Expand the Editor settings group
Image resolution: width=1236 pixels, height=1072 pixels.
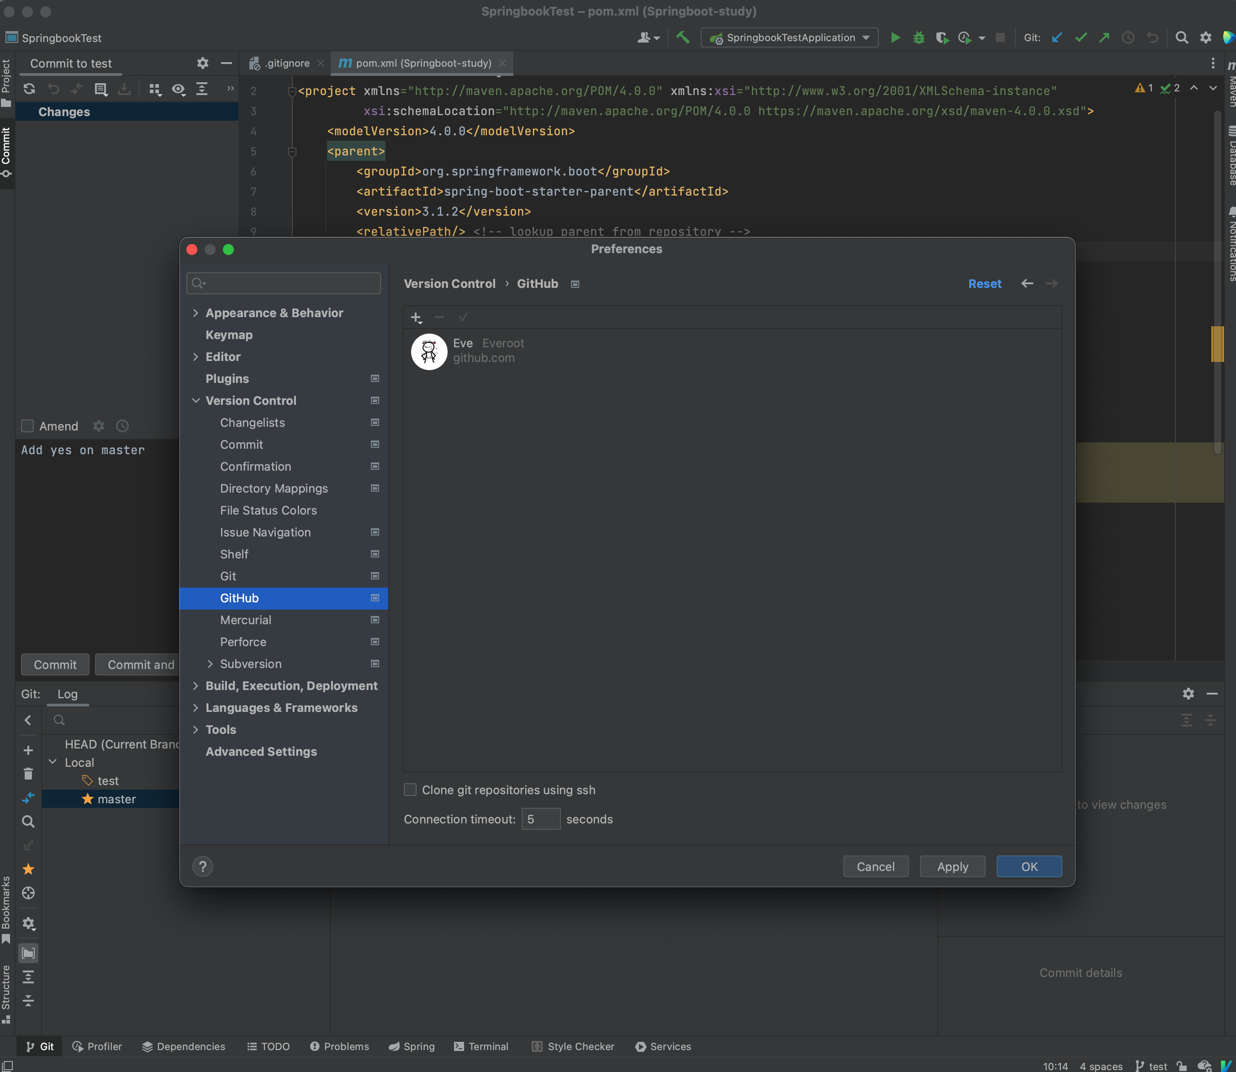[x=195, y=356]
